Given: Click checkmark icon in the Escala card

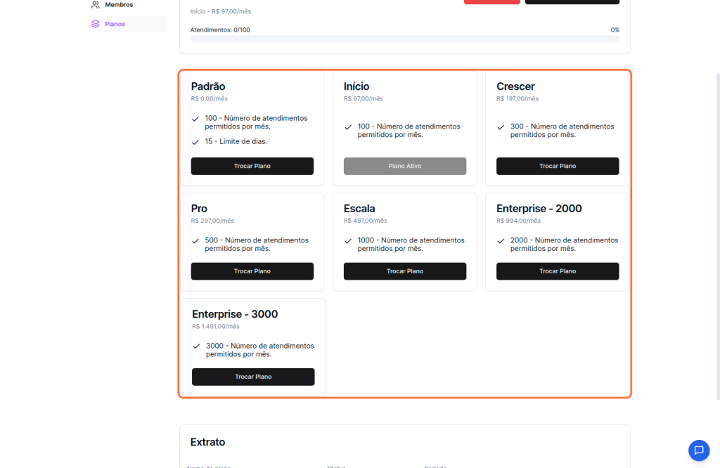Looking at the screenshot, I should pyautogui.click(x=348, y=241).
